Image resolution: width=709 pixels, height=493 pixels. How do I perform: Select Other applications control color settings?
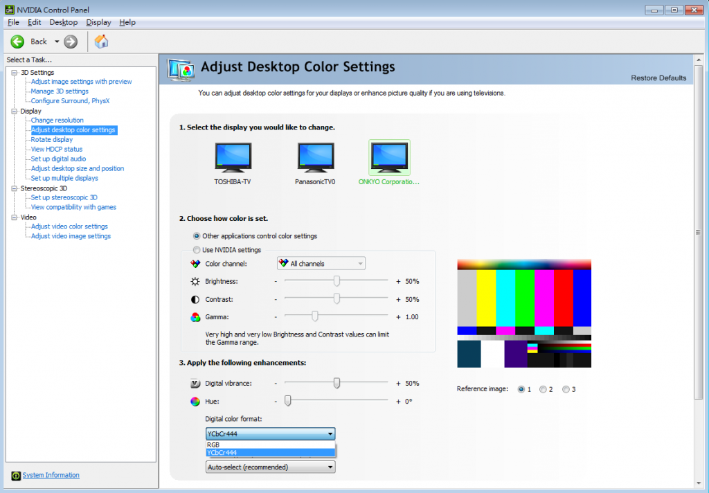pyautogui.click(x=196, y=236)
